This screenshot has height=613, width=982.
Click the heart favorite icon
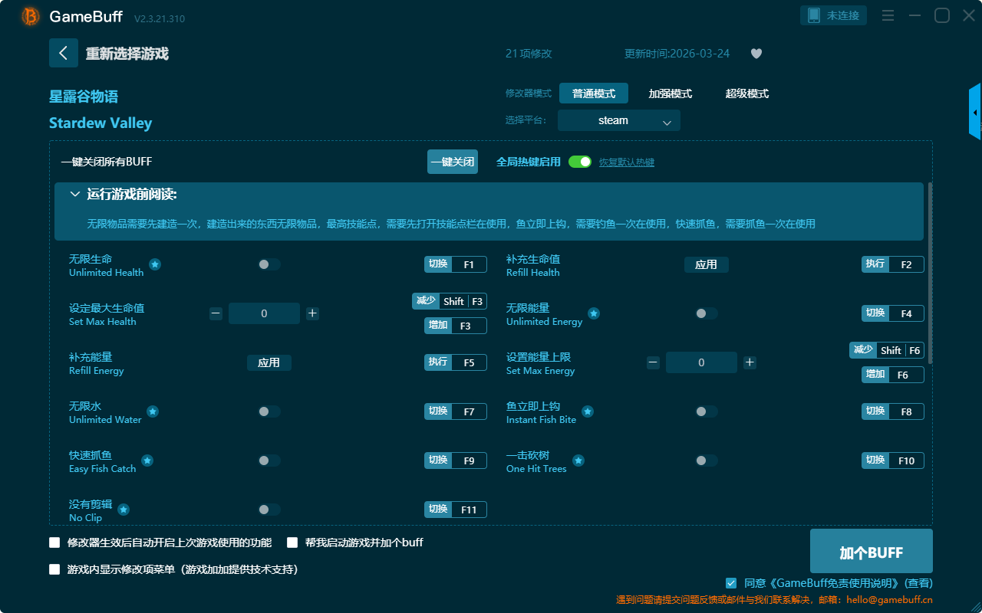coord(756,54)
